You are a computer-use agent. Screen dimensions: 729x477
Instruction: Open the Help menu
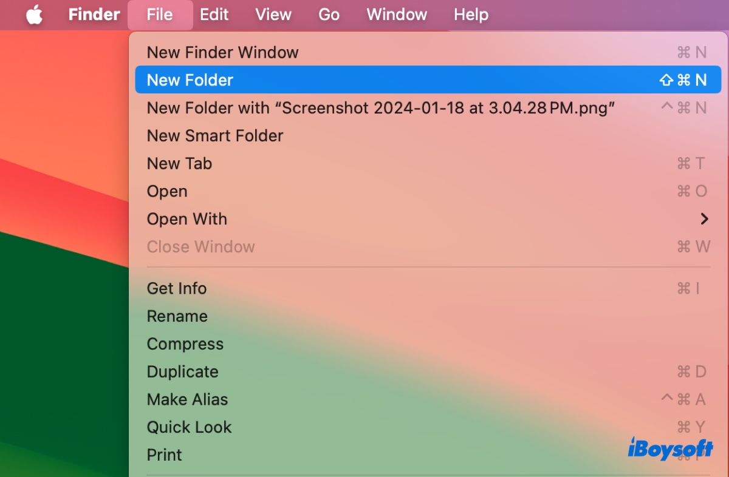(x=471, y=15)
